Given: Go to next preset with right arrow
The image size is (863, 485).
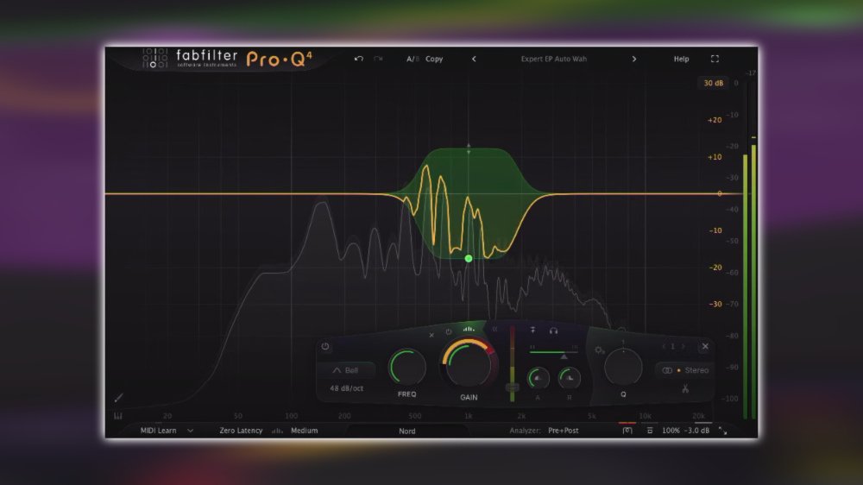Looking at the screenshot, I should pyautogui.click(x=634, y=59).
